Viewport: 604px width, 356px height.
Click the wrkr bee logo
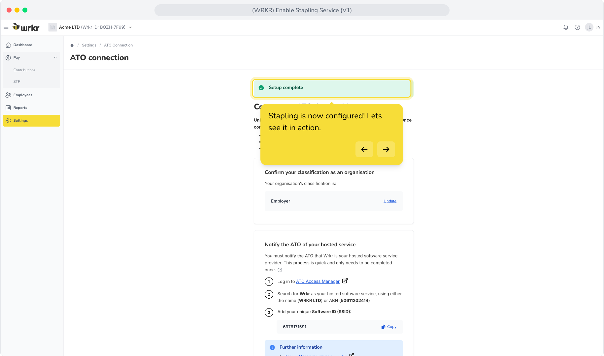26,27
